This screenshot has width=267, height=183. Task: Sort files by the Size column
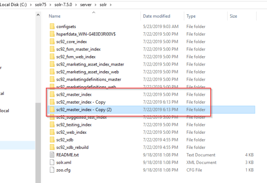click(x=234, y=16)
